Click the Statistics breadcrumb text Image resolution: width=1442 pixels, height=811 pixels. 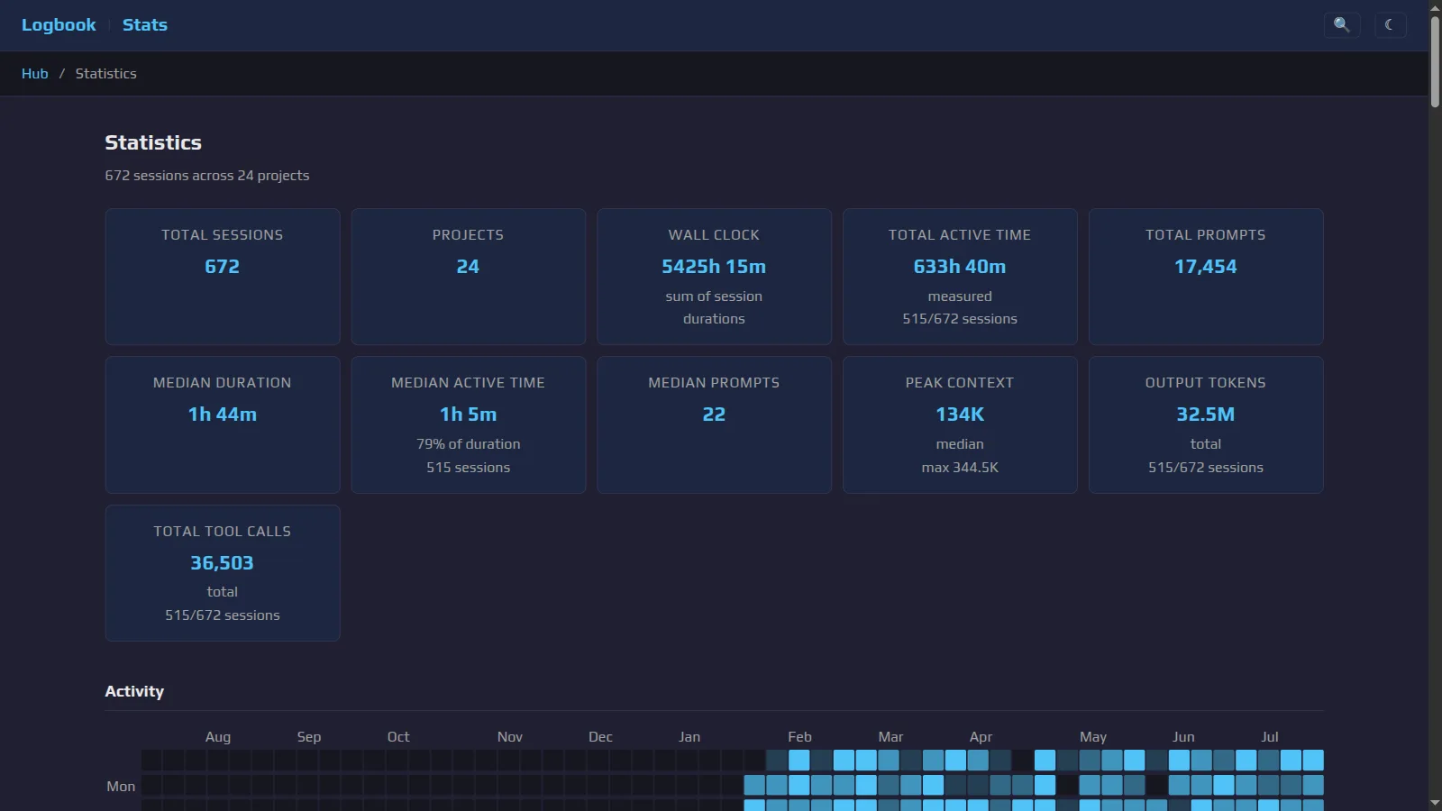[x=106, y=74]
